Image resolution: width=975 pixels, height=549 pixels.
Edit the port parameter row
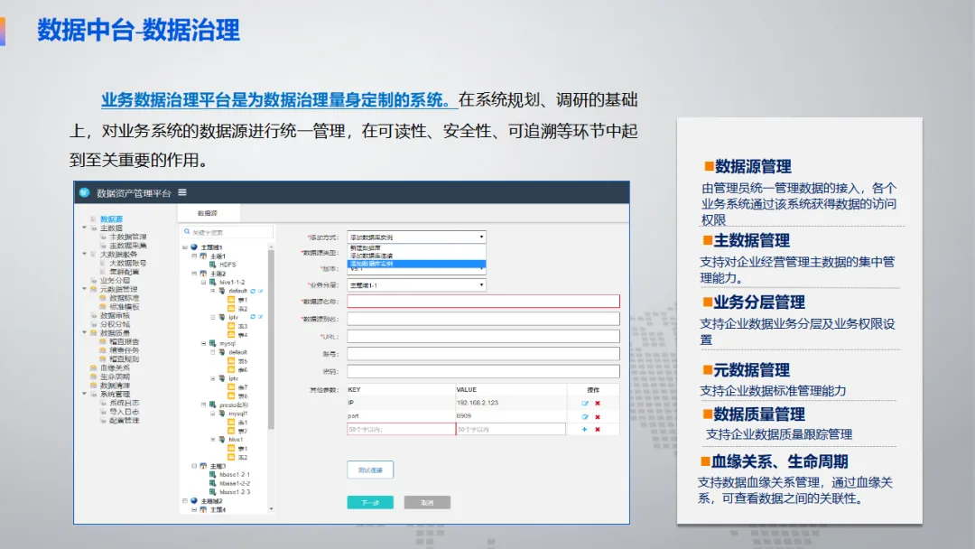pyautogui.click(x=584, y=416)
